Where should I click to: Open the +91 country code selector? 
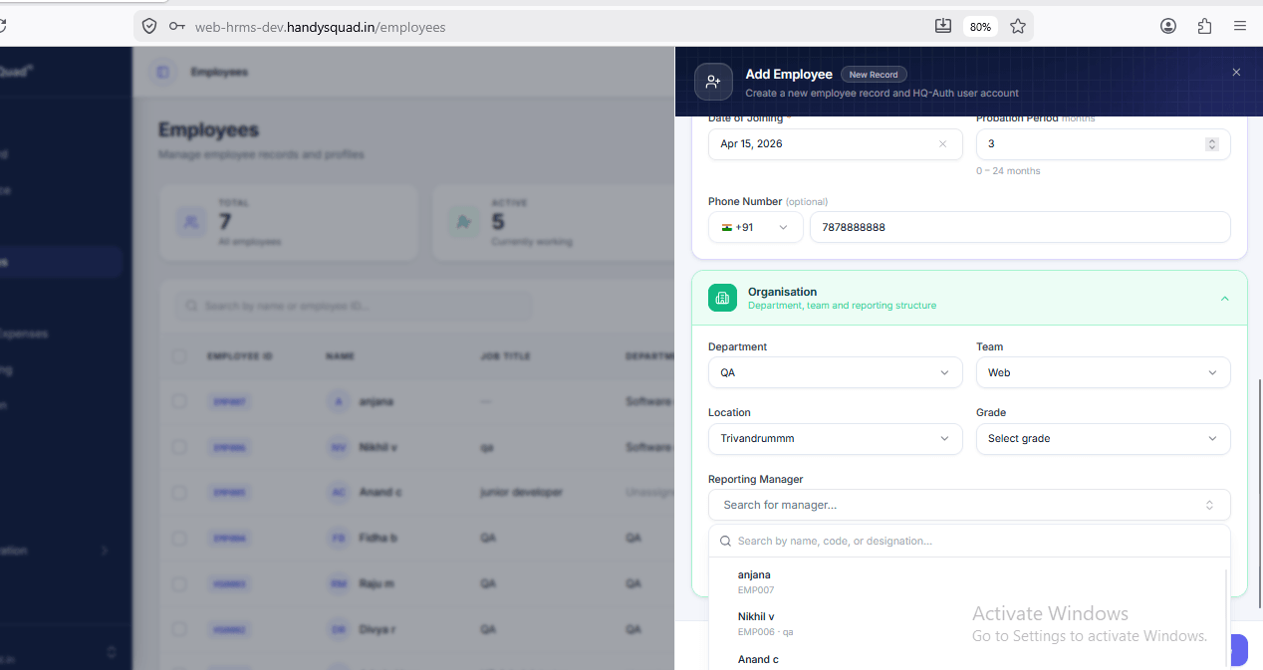point(755,227)
